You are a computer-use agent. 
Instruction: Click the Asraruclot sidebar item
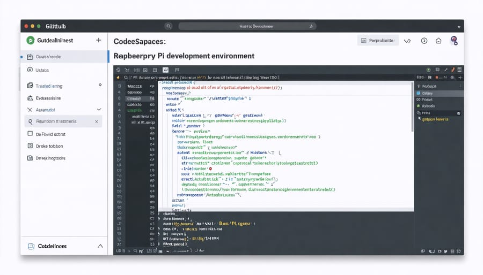pos(45,110)
